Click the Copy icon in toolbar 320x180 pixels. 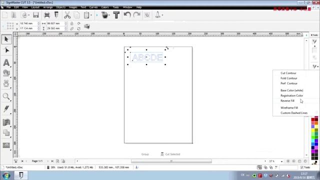[77, 15]
